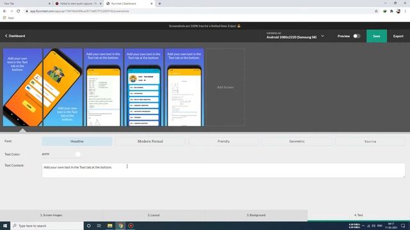Reload the page

(19, 11)
